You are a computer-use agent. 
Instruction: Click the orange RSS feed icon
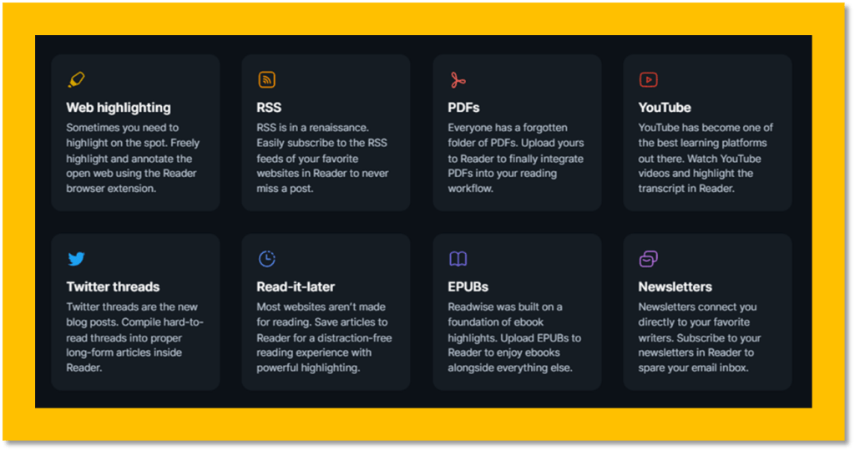pos(266,80)
